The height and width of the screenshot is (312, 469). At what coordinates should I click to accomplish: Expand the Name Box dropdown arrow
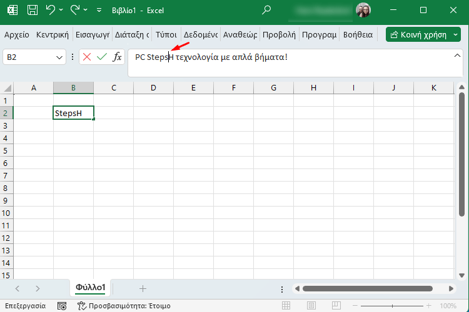tap(59, 57)
